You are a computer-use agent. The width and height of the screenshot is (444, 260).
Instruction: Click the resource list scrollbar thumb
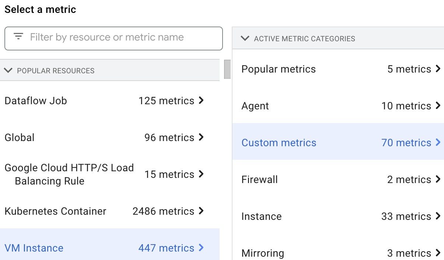coord(227,69)
